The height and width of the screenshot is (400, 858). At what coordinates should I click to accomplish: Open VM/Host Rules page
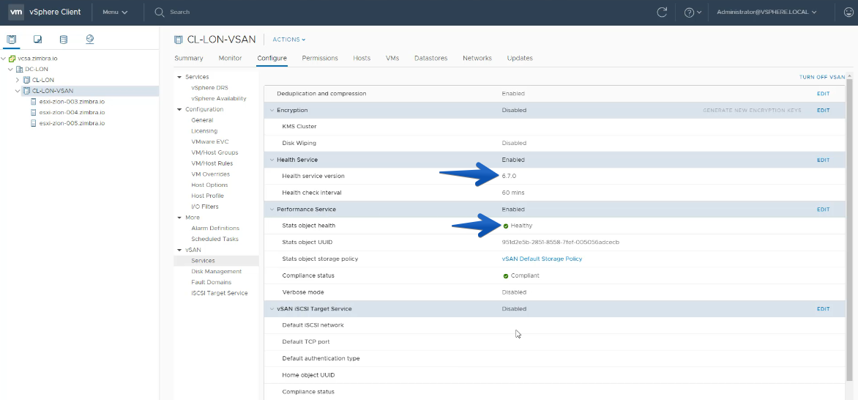point(212,163)
